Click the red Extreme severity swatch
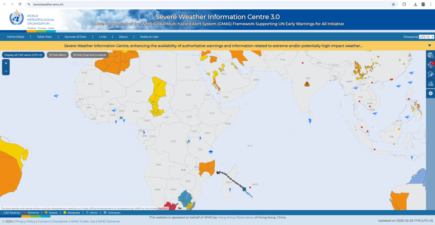 (25, 213)
